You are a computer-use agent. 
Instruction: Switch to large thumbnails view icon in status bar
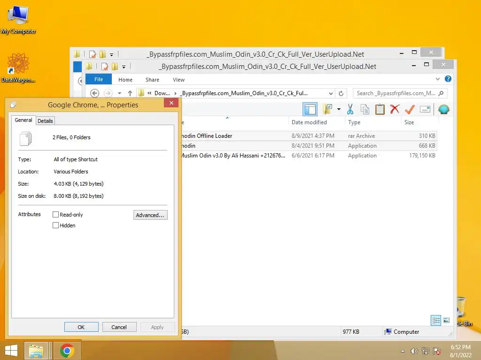446,320
